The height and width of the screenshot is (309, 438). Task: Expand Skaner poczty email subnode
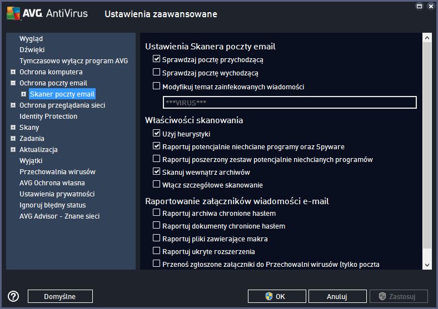pyautogui.click(x=24, y=94)
